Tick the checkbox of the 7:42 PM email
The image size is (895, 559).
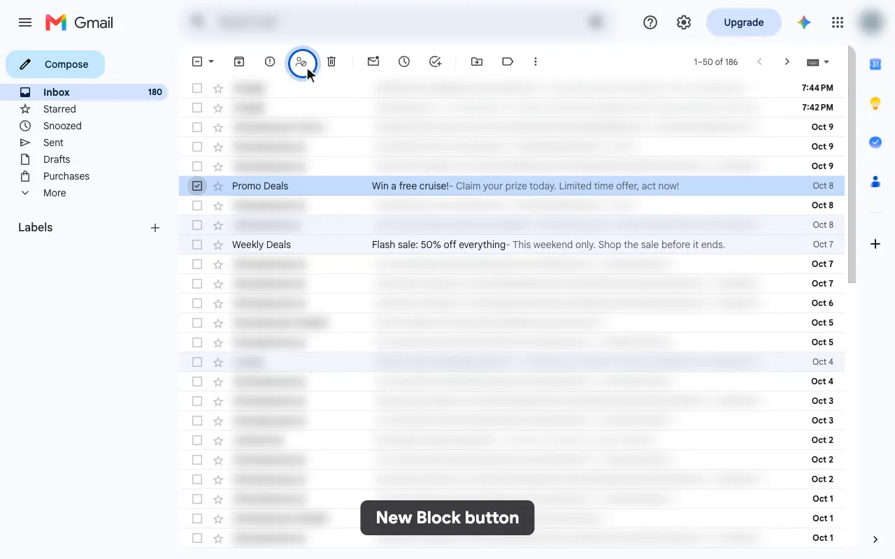coord(197,108)
